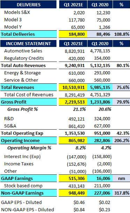Click the Operating Income 865,982 cell
Image resolution: width=130 pixels, height=213 pixels.
pos(73,141)
